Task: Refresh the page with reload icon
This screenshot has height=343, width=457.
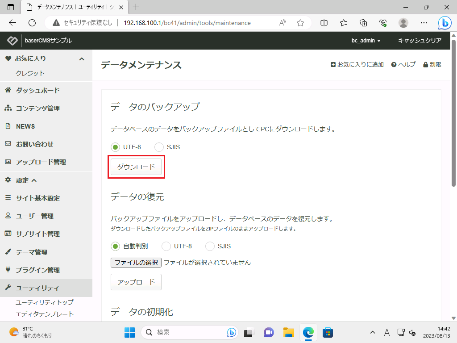Action: [32, 23]
